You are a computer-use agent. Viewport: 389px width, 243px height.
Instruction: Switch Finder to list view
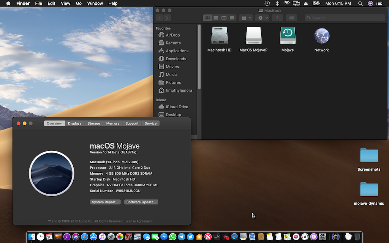tap(216, 18)
